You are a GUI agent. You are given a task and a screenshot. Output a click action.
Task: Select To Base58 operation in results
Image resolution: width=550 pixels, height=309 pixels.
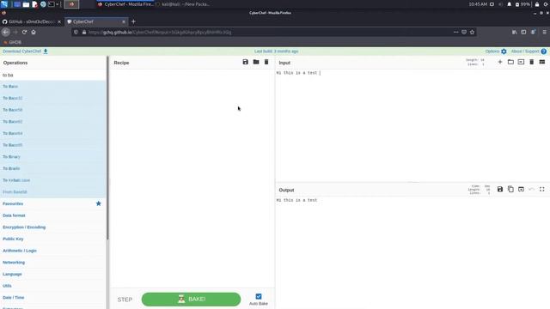[53, 110]
